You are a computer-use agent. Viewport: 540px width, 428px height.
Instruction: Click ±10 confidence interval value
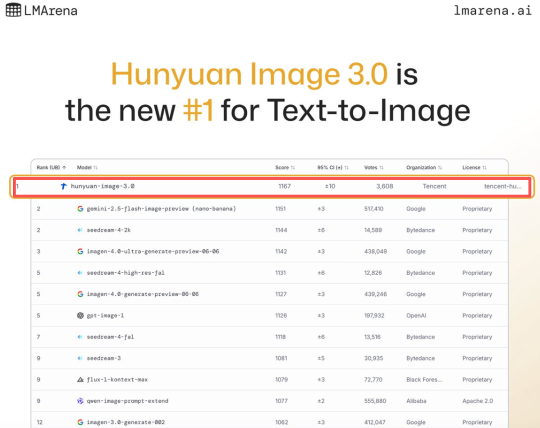point(330,186)
